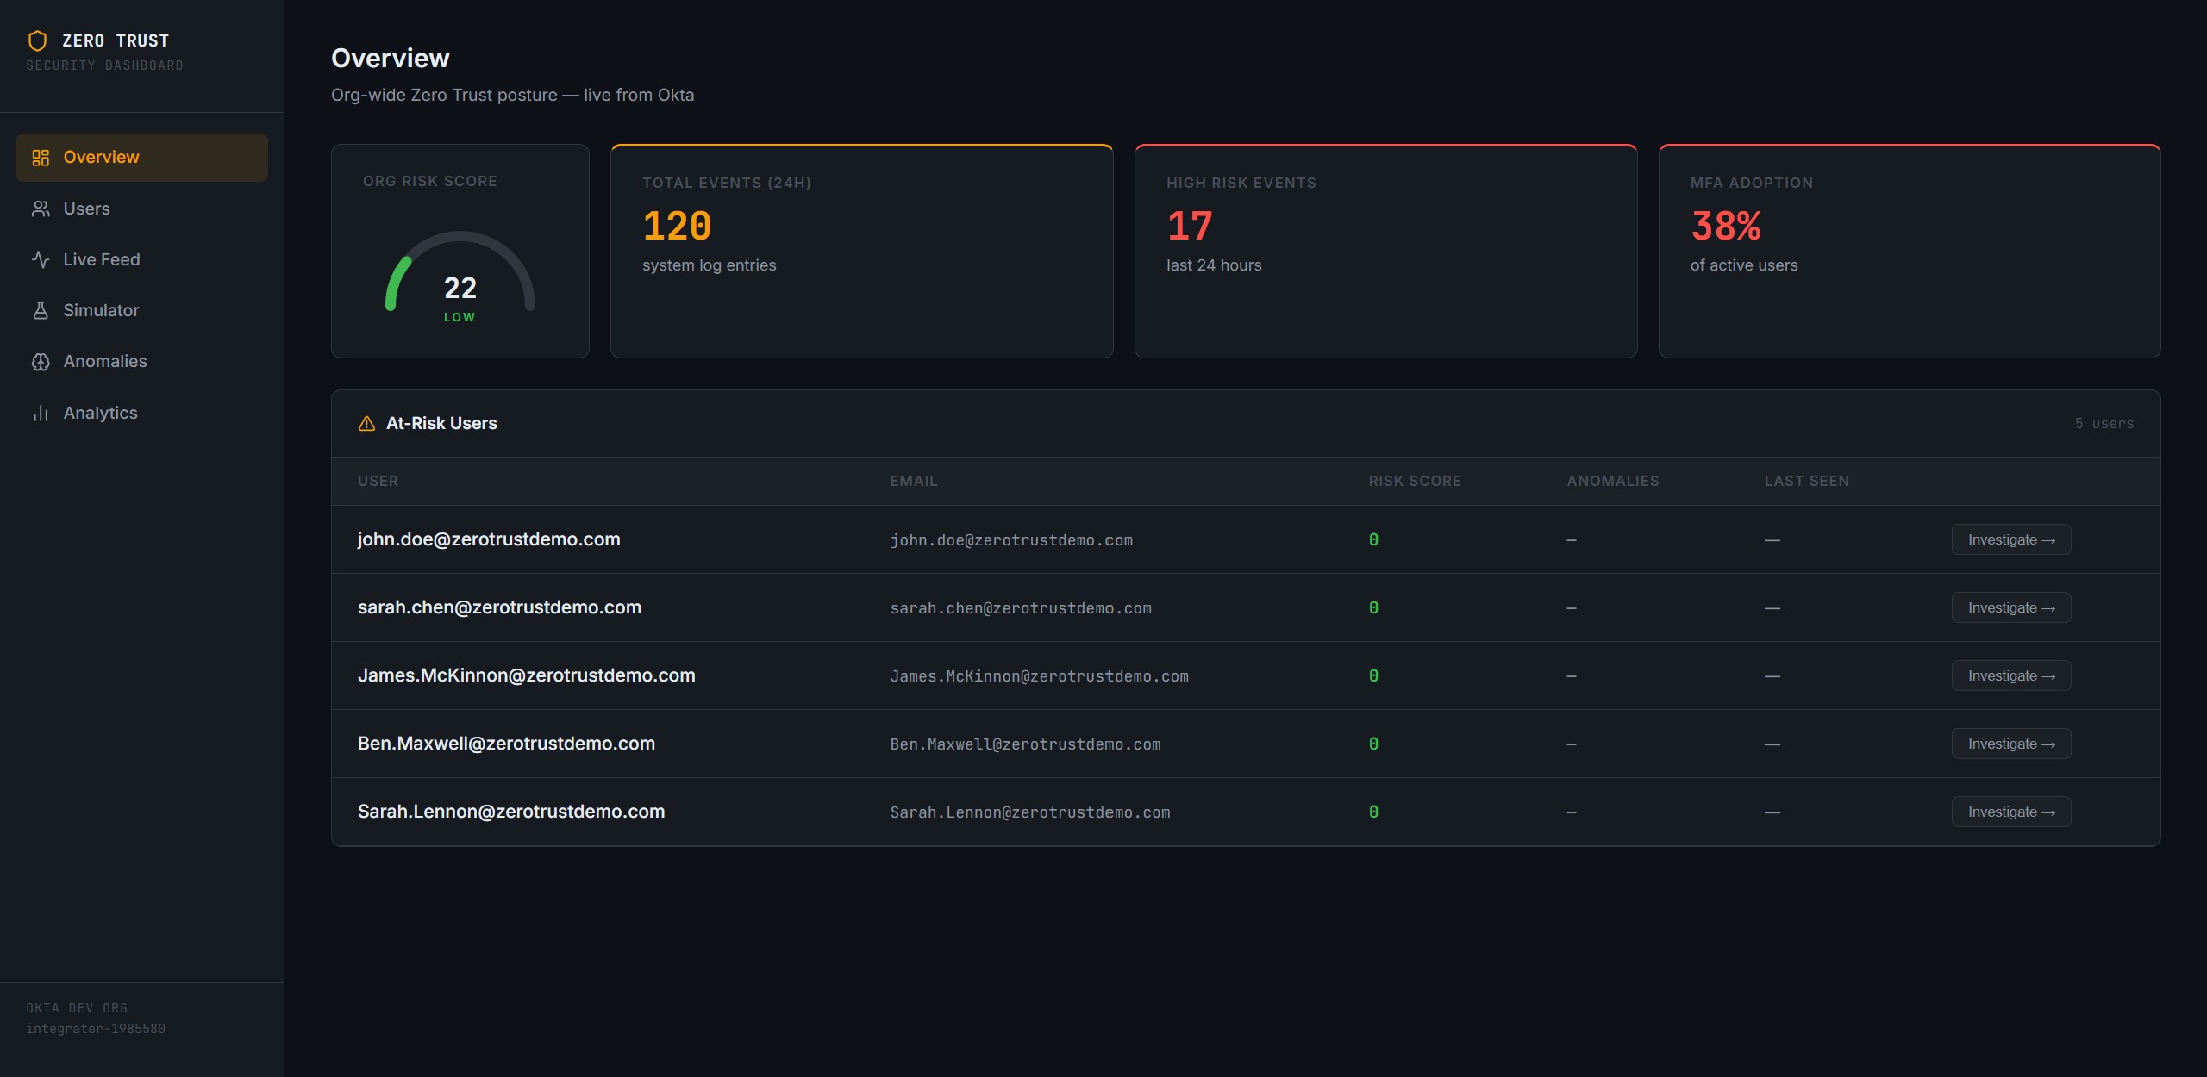Click the RISK SCORE column header

pos(1415,481)
